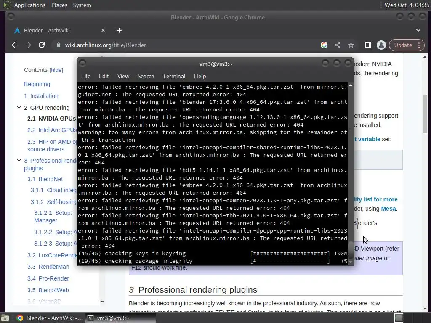The height and width of the screenshot is (323, 431).
Task: Open terminal Search menu
Action: pos(146,76)
